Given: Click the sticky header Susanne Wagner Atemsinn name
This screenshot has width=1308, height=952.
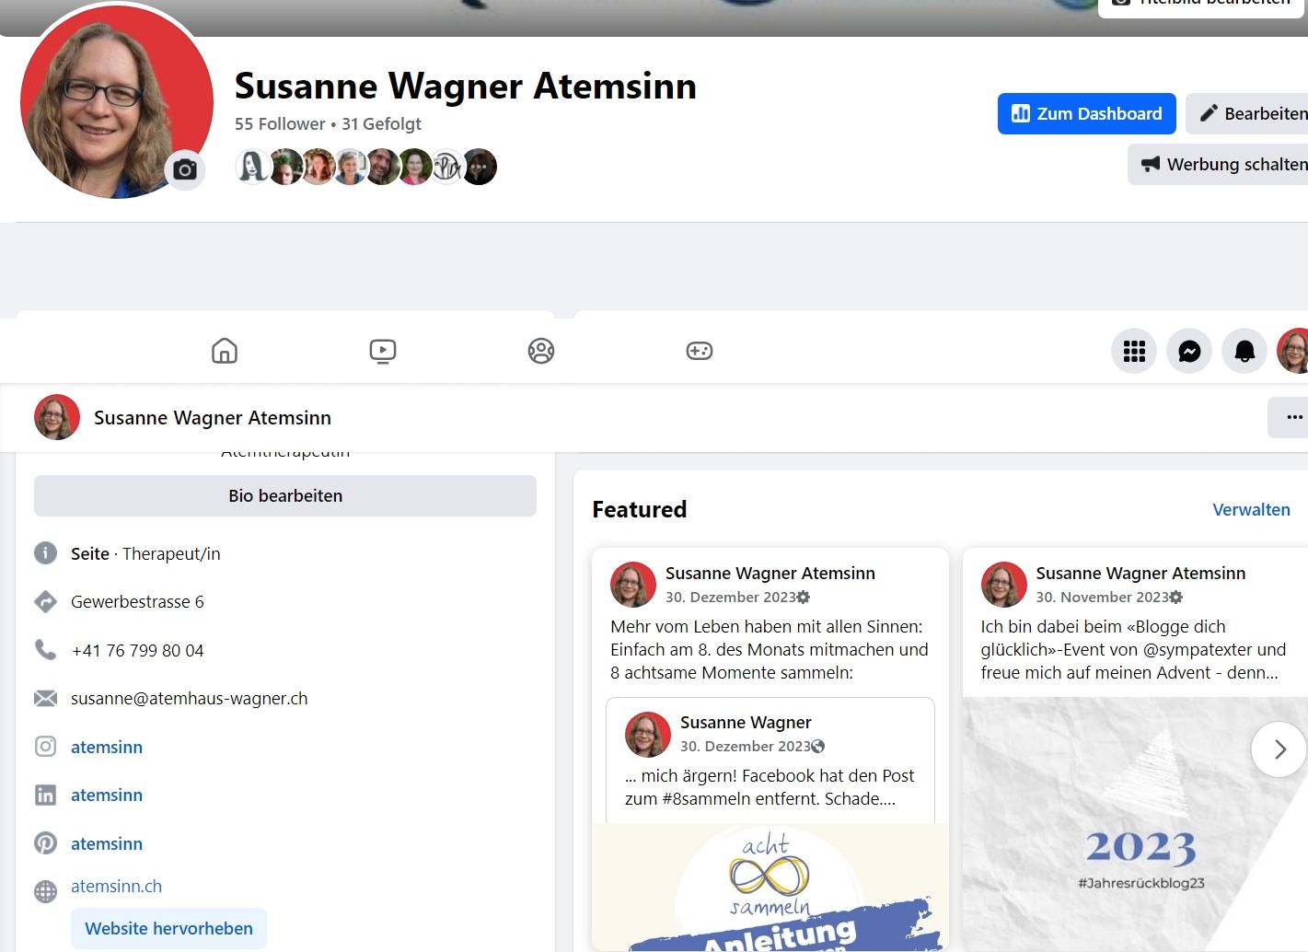Looking at the screenshot, I should pyautogui.click(x=213, y=417).
